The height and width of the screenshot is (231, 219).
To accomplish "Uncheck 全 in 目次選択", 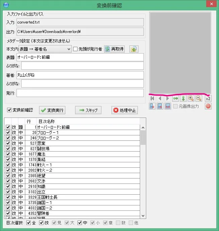I will [28, 223].
